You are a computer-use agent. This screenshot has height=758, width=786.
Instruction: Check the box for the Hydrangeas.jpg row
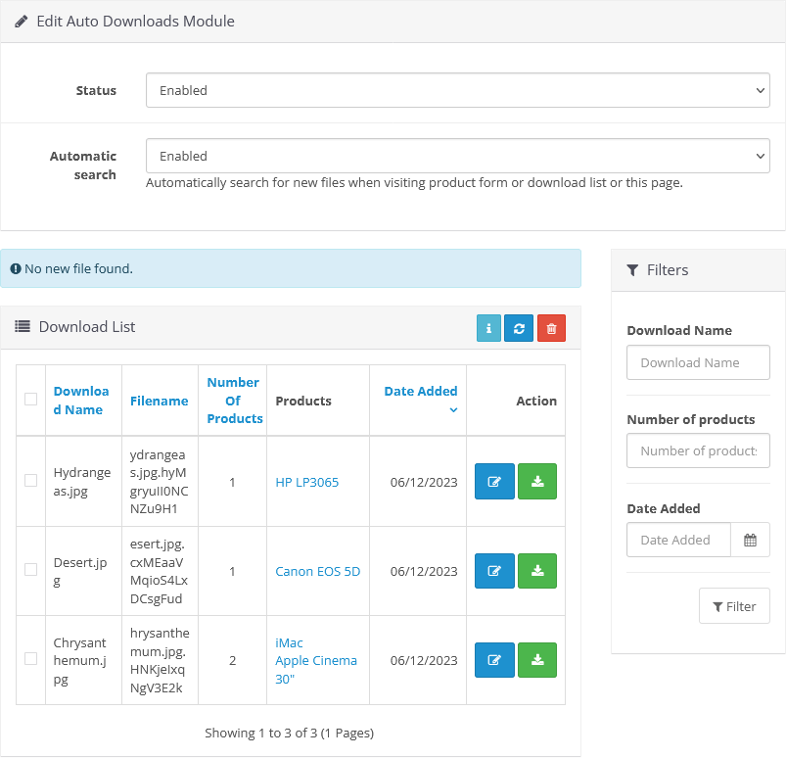(30, 481)
